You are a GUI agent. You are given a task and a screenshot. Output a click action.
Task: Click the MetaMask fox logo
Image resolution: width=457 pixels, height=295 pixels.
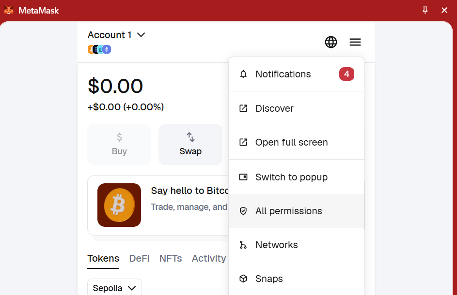[x=8, y=10]
